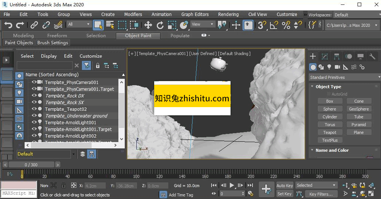The width and height of the screenshot is (381, 199).
Task: Hide Template-ArnoldLight001 with eye icon
Action: click(34, 122)
